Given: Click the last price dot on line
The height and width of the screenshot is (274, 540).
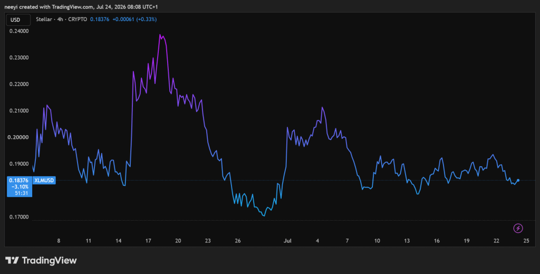Looking at the screenshot, I should pos(518,180).
